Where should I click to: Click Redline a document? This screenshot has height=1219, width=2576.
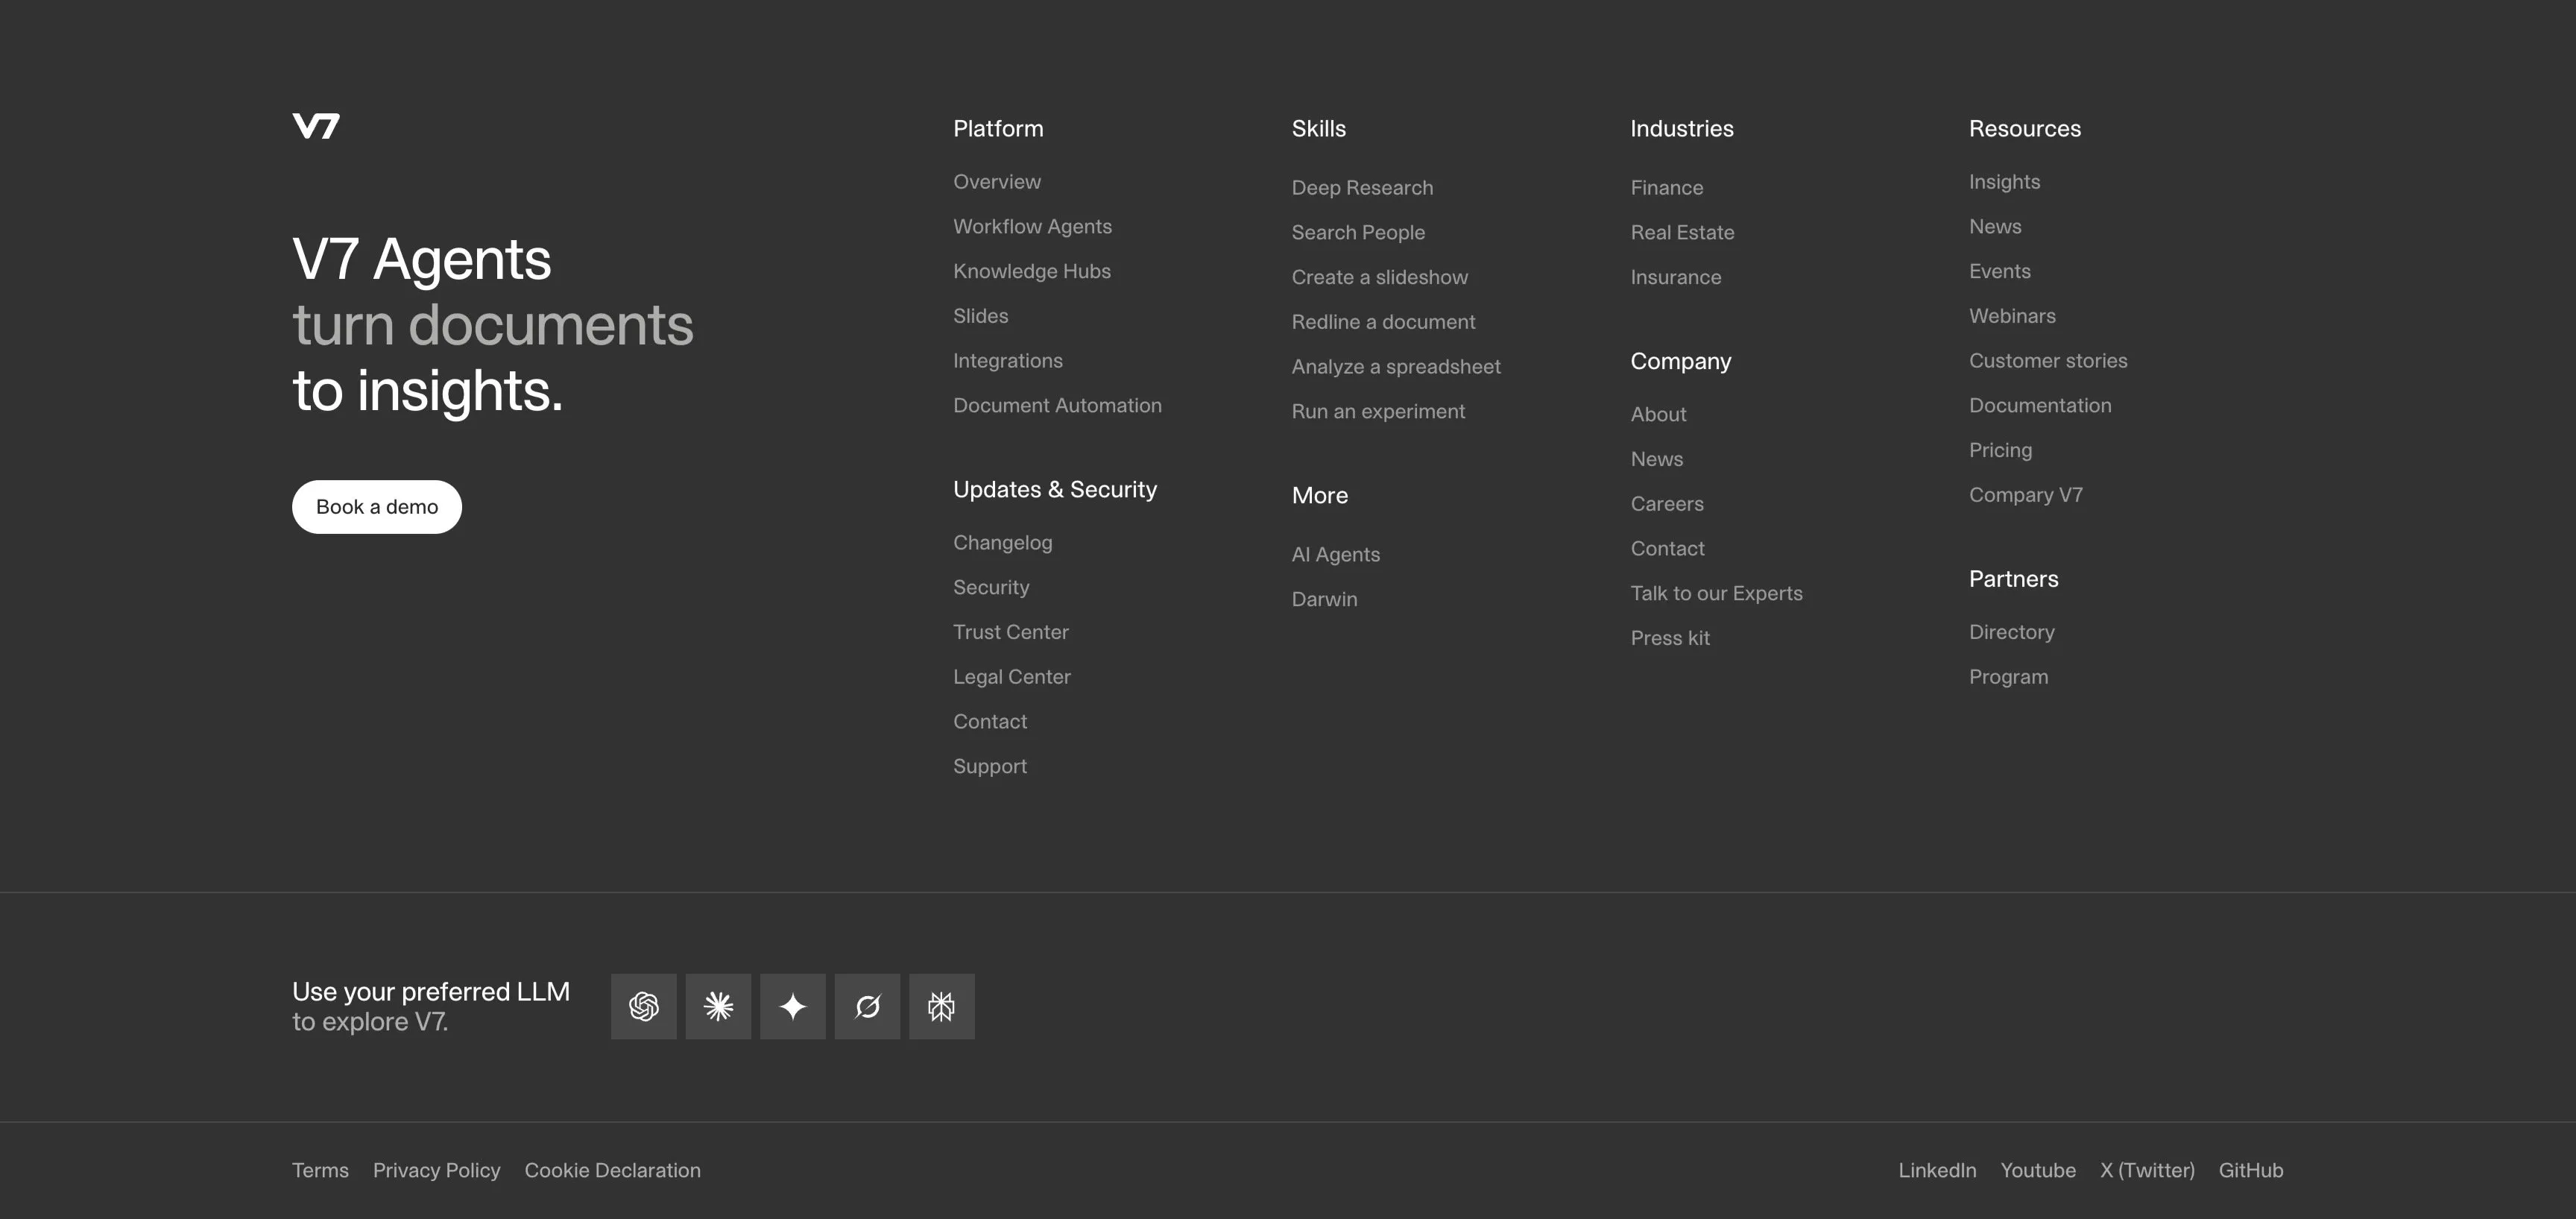(1383, 322)
